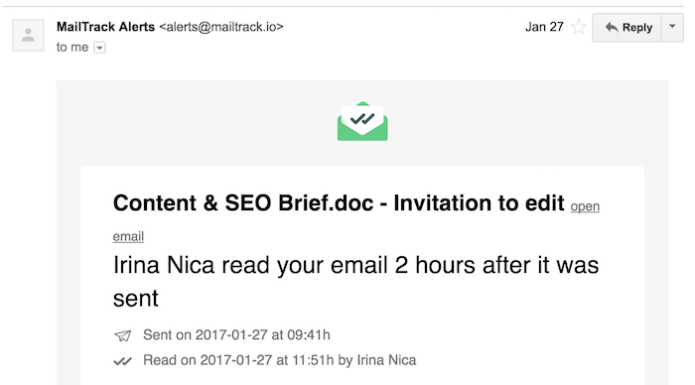Click the Content & SEO Brief.doc subject heading
The width and height of the screenshot is (695, 385).
tap(339, 203)
